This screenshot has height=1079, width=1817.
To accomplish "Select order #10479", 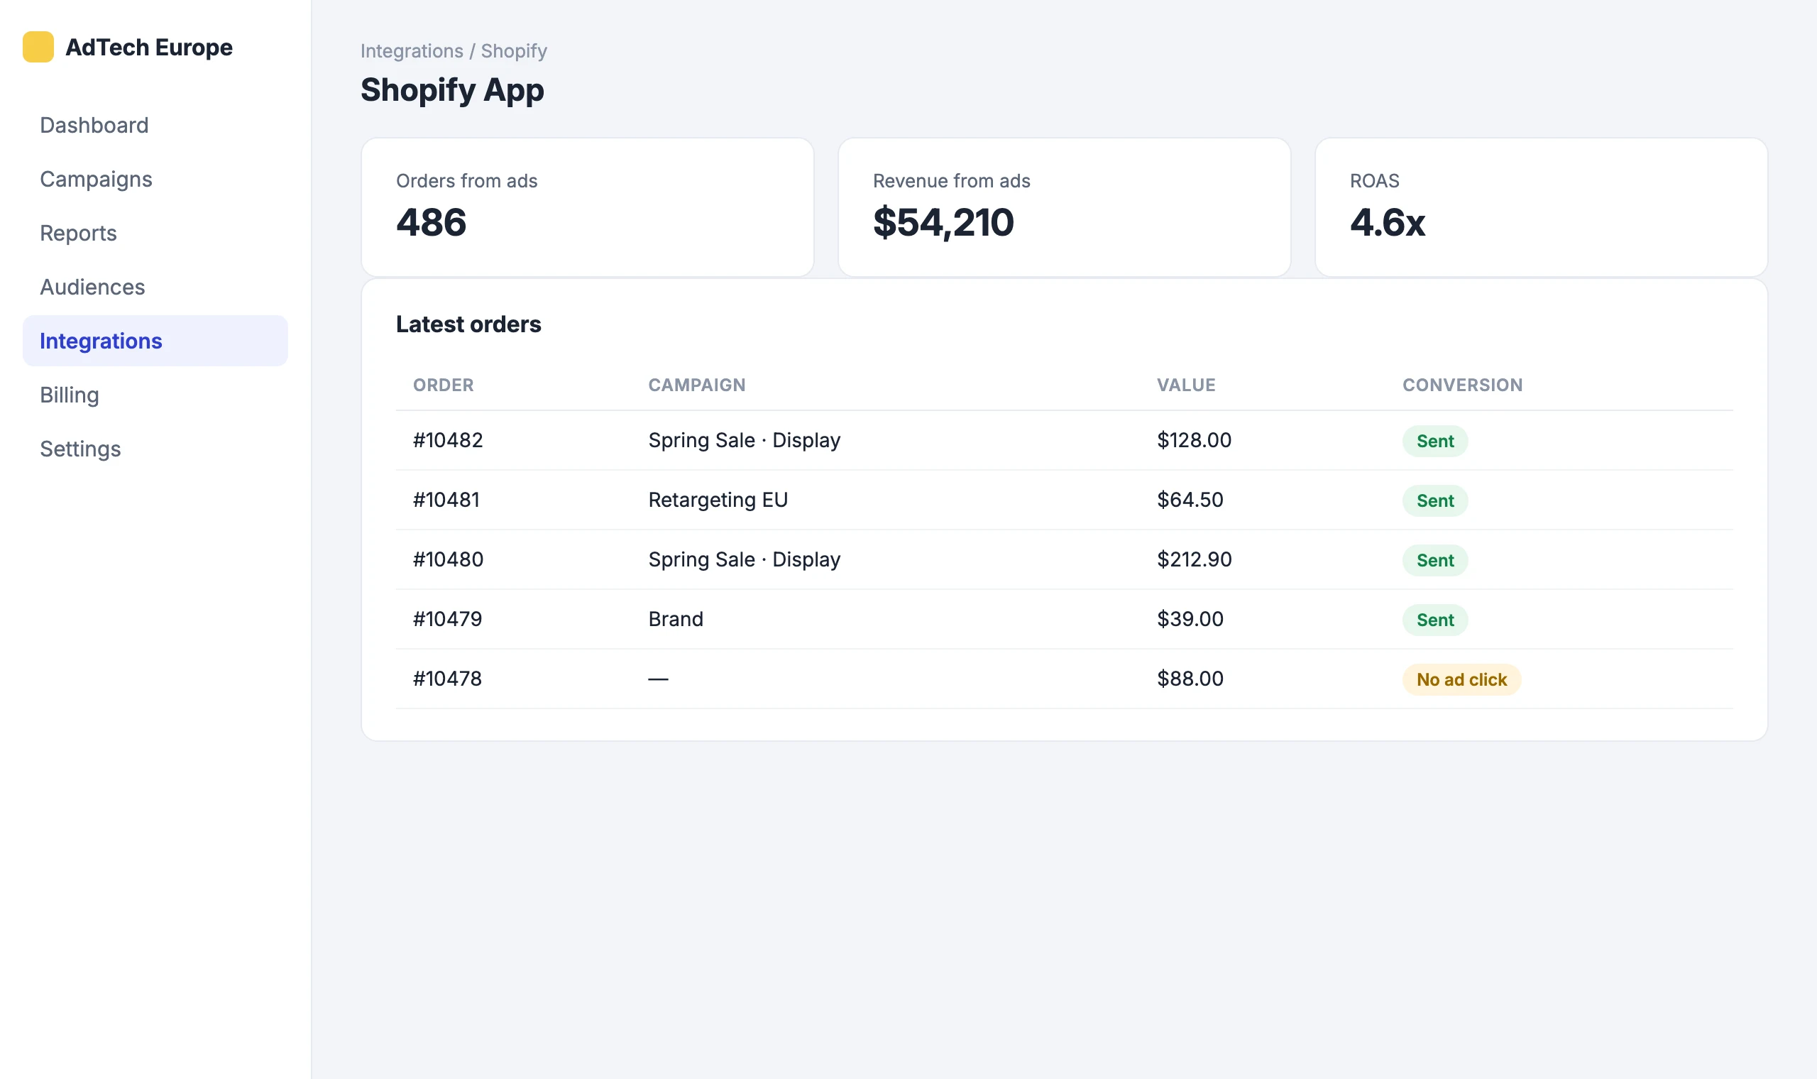I will pos(447,619).
